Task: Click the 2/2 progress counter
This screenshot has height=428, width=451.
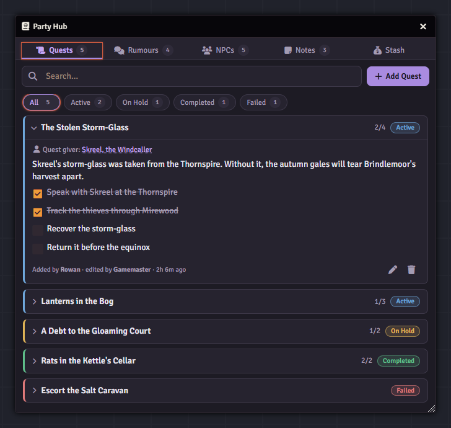Action: (x=367, y=360)
